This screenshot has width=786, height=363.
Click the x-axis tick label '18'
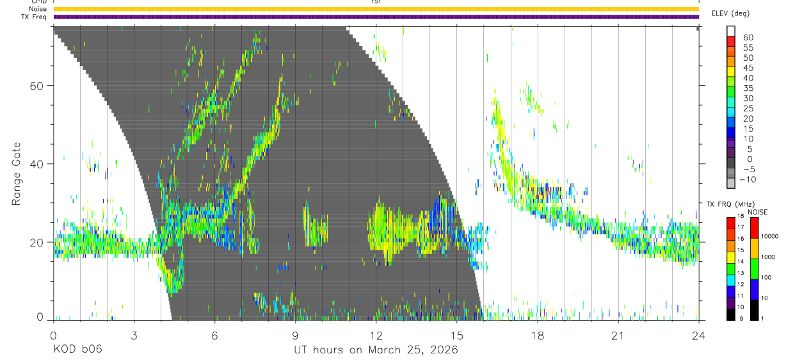[537, 335]
